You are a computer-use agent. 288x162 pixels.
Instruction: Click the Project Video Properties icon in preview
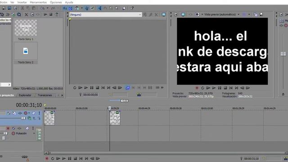[176, 14]
